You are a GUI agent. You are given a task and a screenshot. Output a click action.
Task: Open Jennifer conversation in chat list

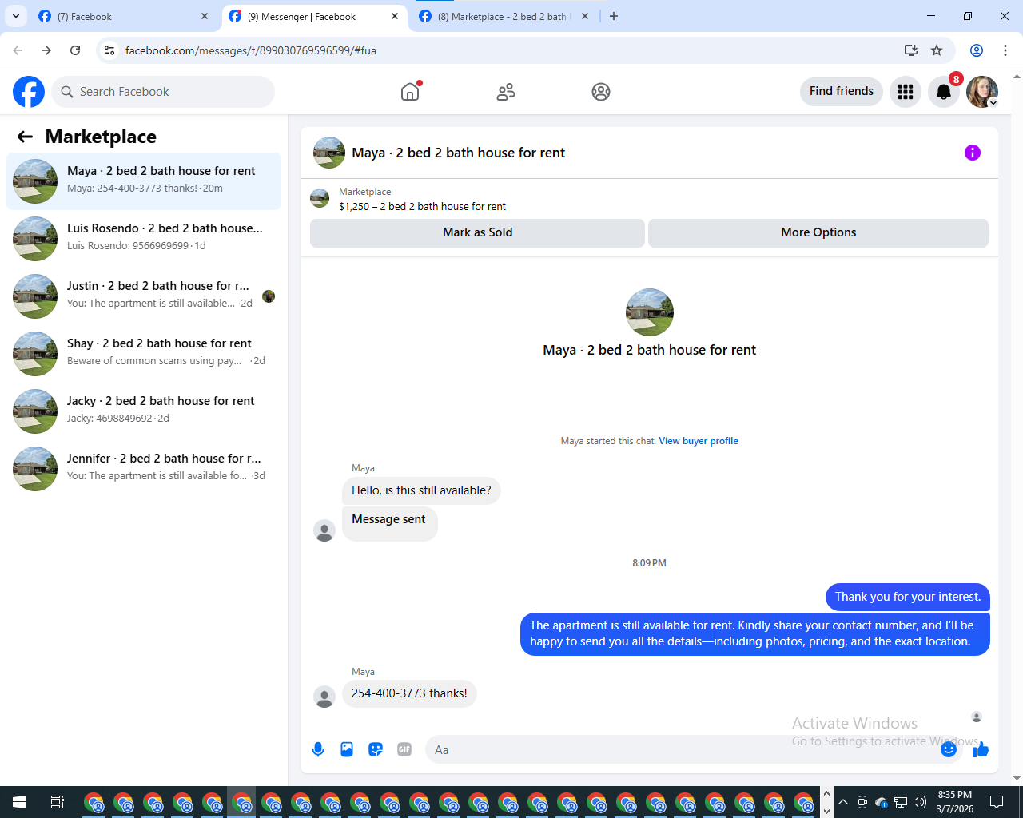(x=144, y=469)
